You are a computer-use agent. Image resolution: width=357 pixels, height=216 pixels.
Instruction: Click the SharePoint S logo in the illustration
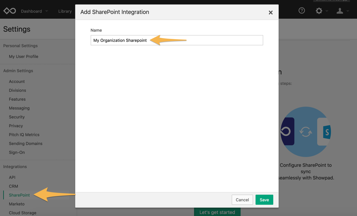[x=327, y=132]
